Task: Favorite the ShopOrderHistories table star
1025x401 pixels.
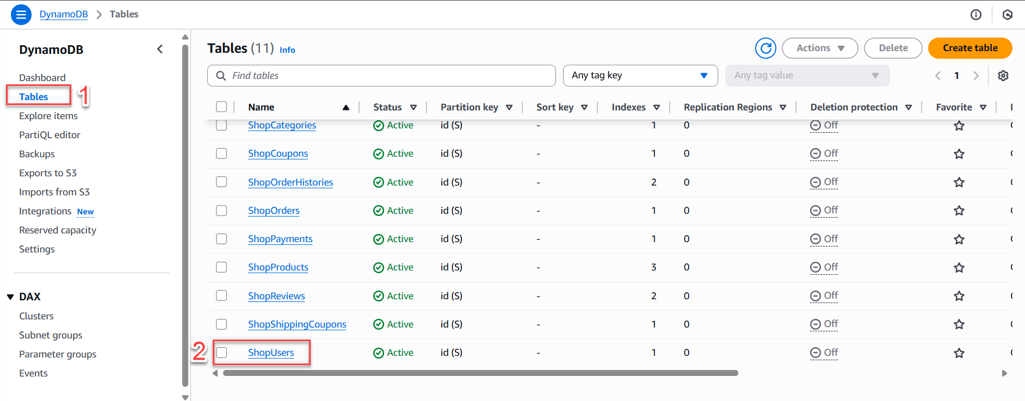Action: coord(959,182)
